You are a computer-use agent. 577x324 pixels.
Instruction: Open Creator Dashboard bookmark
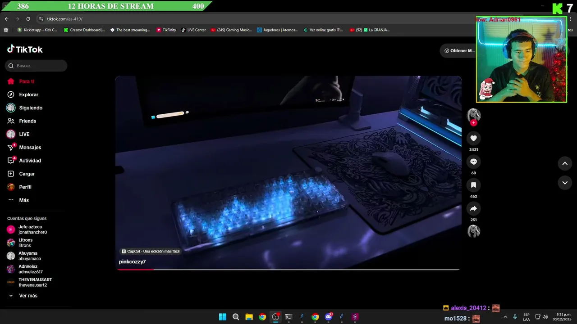point(84,30)
